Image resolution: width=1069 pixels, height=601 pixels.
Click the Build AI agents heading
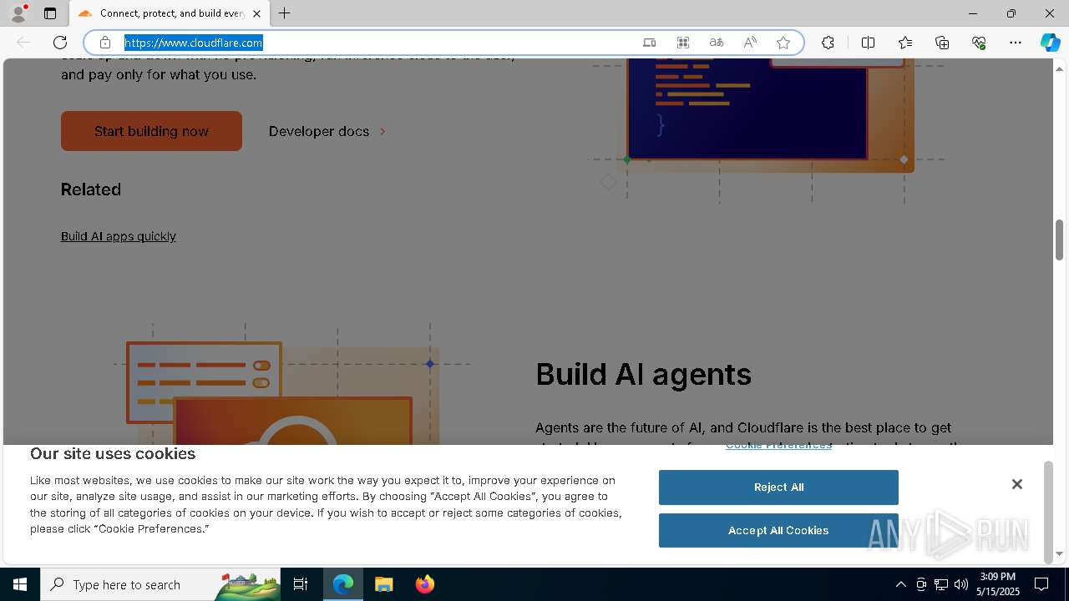(x=643, y=374)
